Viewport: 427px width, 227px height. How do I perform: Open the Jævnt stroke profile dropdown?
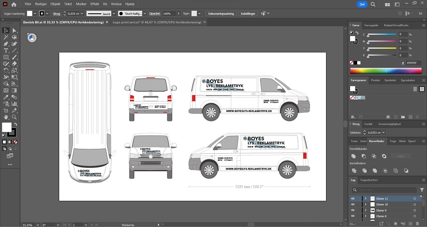[x=114, y=14]
